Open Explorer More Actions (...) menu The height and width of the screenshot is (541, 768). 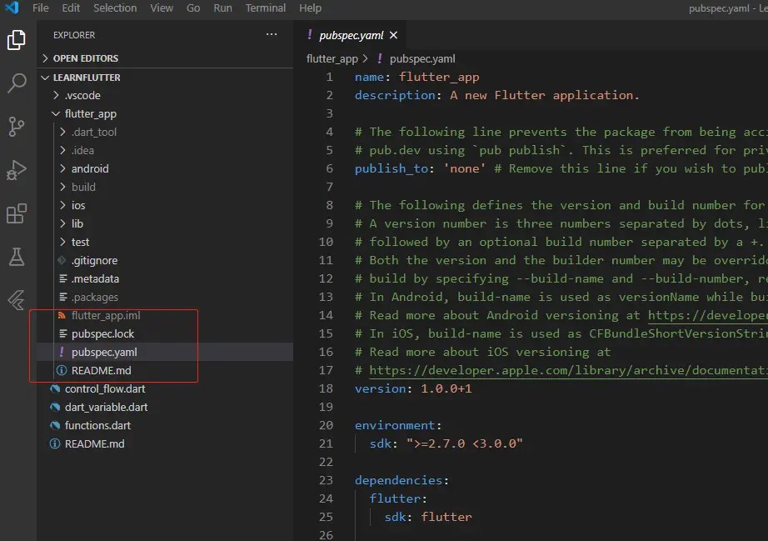271,34
